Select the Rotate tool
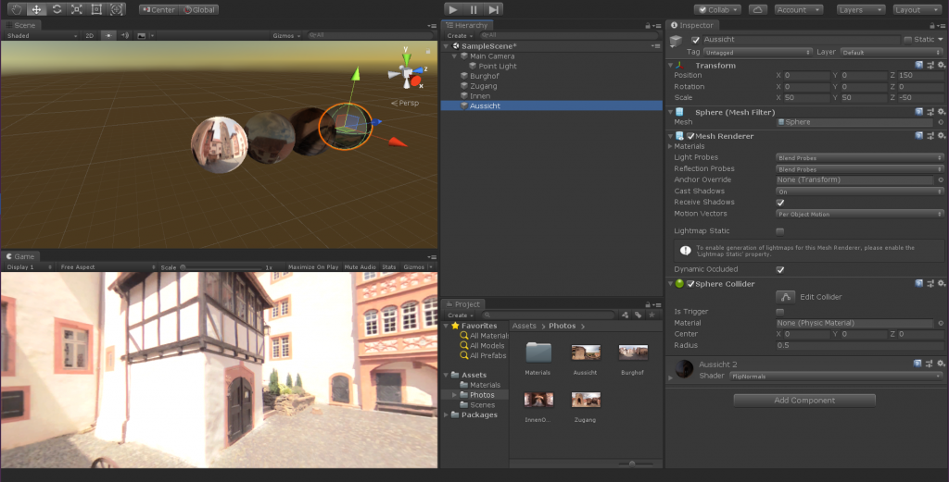This screenshot has height=482, width=949. [56, 9]
